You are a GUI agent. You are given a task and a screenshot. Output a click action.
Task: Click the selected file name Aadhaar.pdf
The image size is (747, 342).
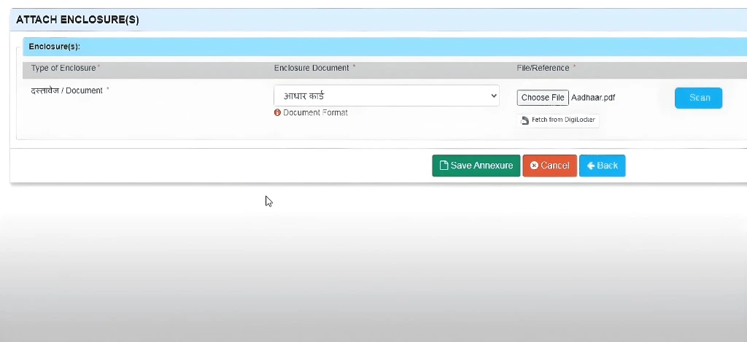pos(593,98)
